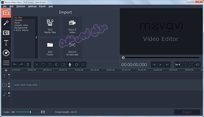This screenshot has width=204, height=117.
Task: Select Backgrounds category
Action: [x=21, y=28]
